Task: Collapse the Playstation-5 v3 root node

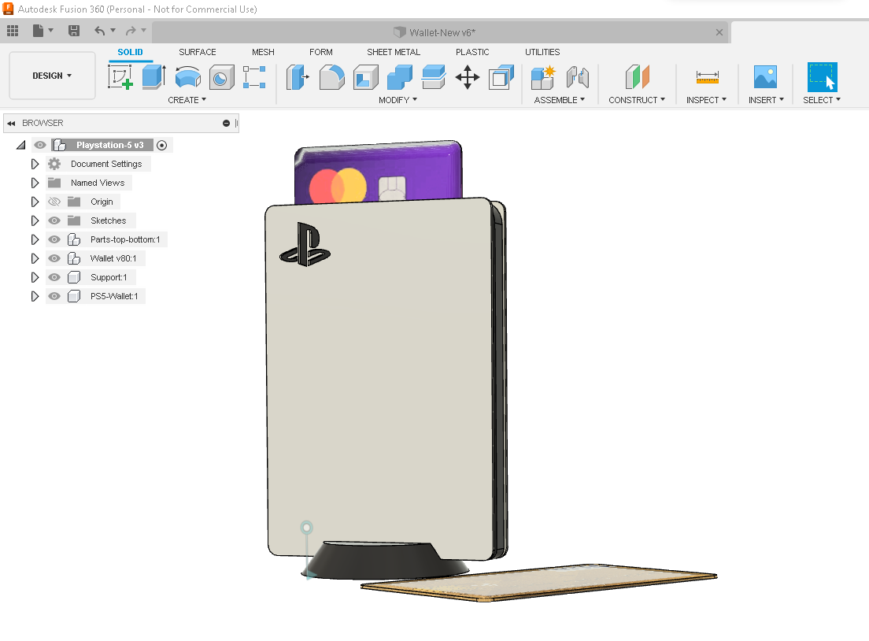Action: pyautogui.click(x=21, y=145)
